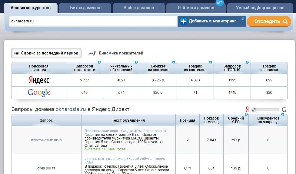This screenshot has height=174, width=296.
Task: Switch to Война доменов tab
Action: pyautogui.click(x=139, y=8)
